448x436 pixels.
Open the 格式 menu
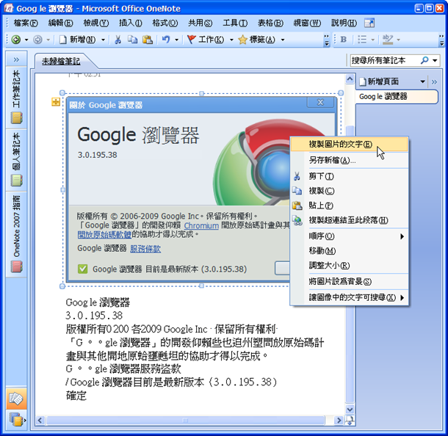(165, 23)
